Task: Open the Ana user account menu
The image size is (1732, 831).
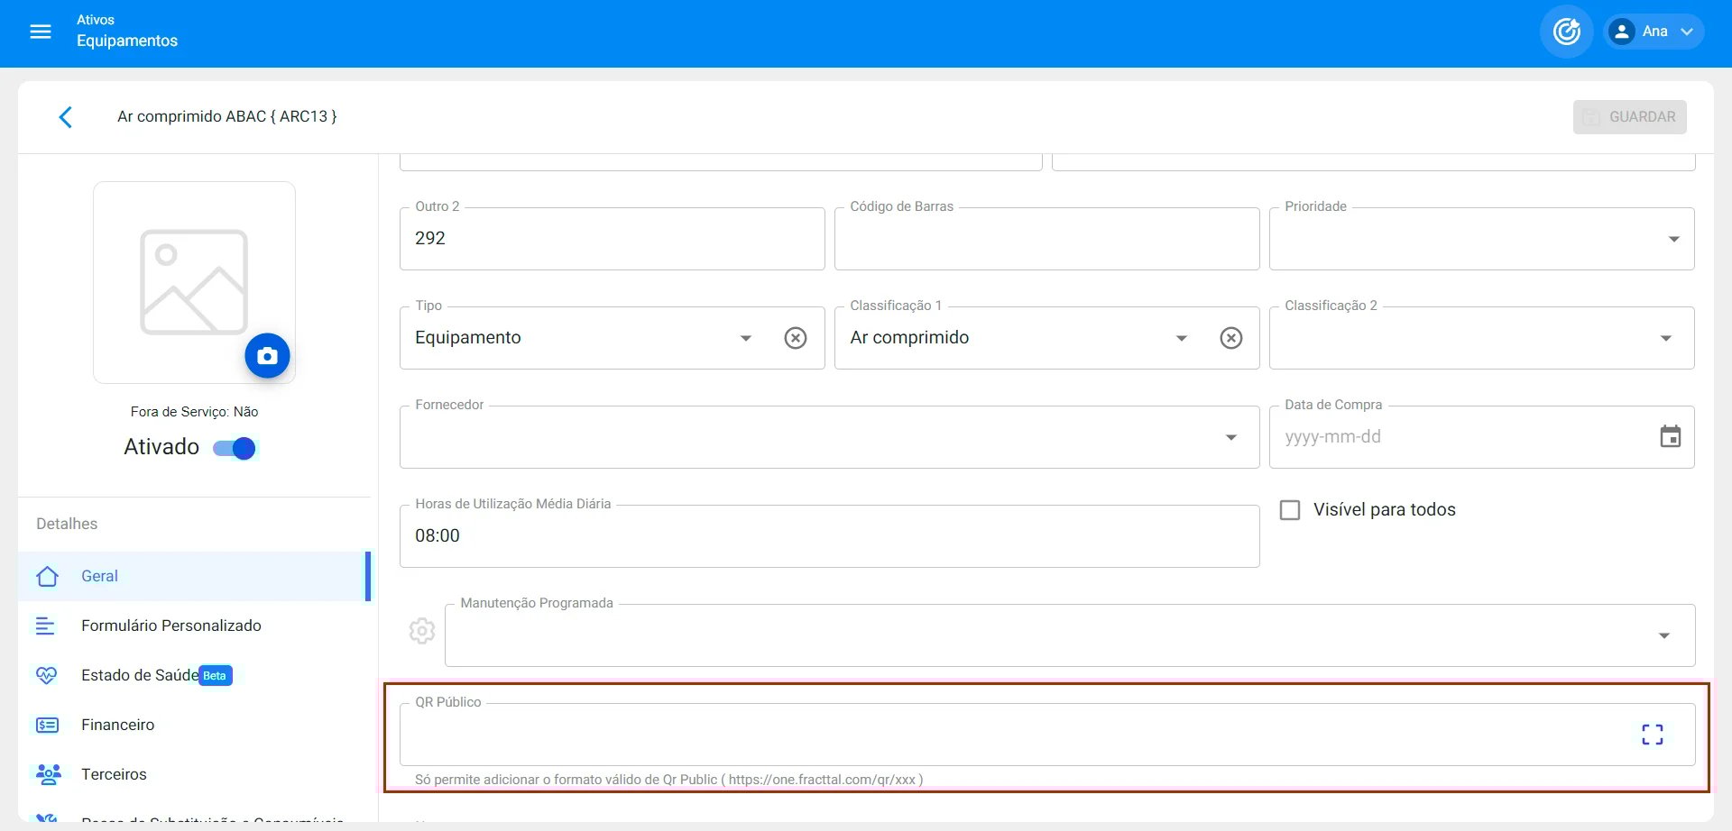Action: [x=1654, y=32]
